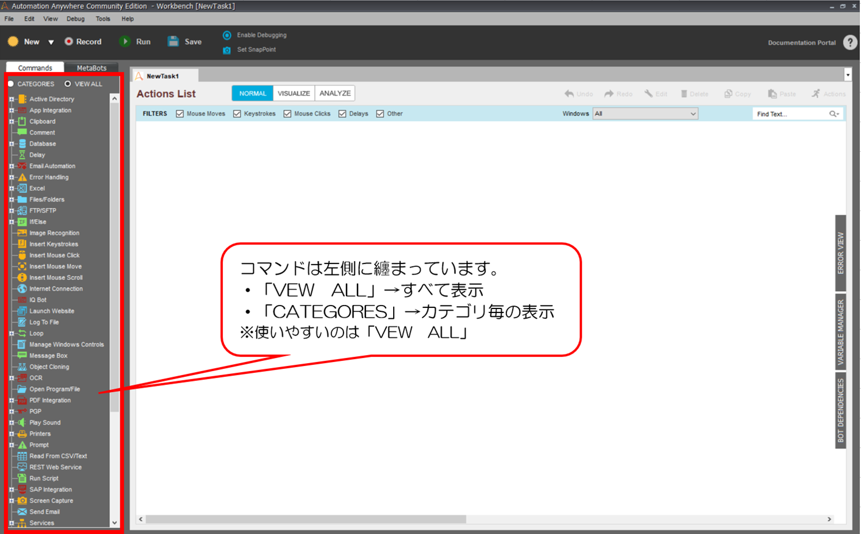Image resolution: width=861 pixels, height=534 pixels.
Task: Select the CATEGORIES radio button
Action: pyautogui.click(x=11, y=84)
